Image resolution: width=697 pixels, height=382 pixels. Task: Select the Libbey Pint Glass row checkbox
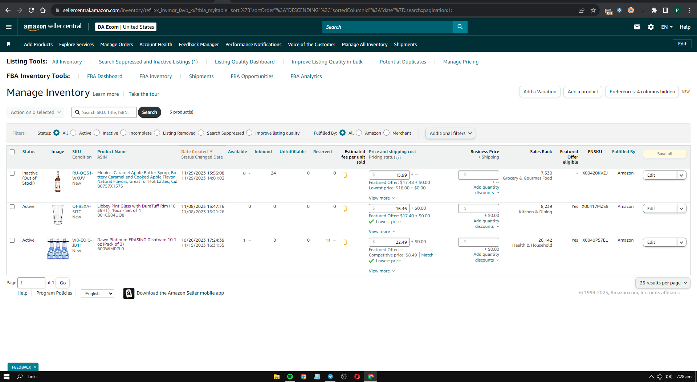[x=12, y=206]
